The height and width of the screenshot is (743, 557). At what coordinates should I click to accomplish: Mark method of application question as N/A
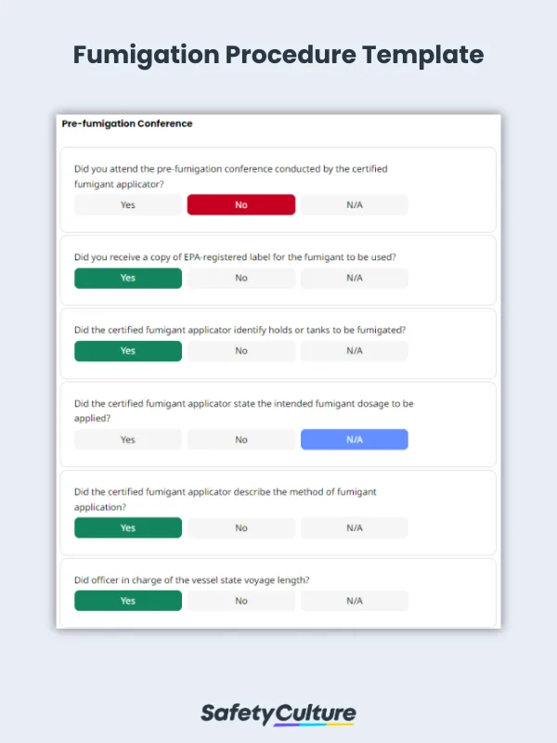(354, 527)
